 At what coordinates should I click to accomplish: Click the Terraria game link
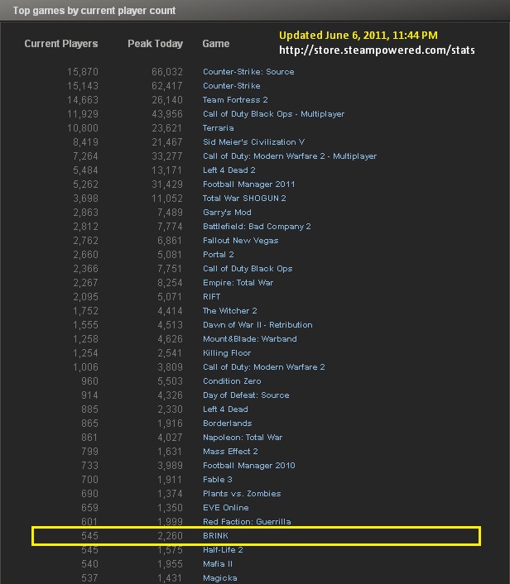click(219, 128)
